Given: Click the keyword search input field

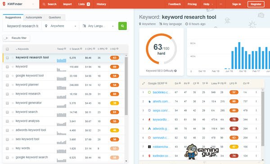Looking at the screenshot, I should 22,26.
